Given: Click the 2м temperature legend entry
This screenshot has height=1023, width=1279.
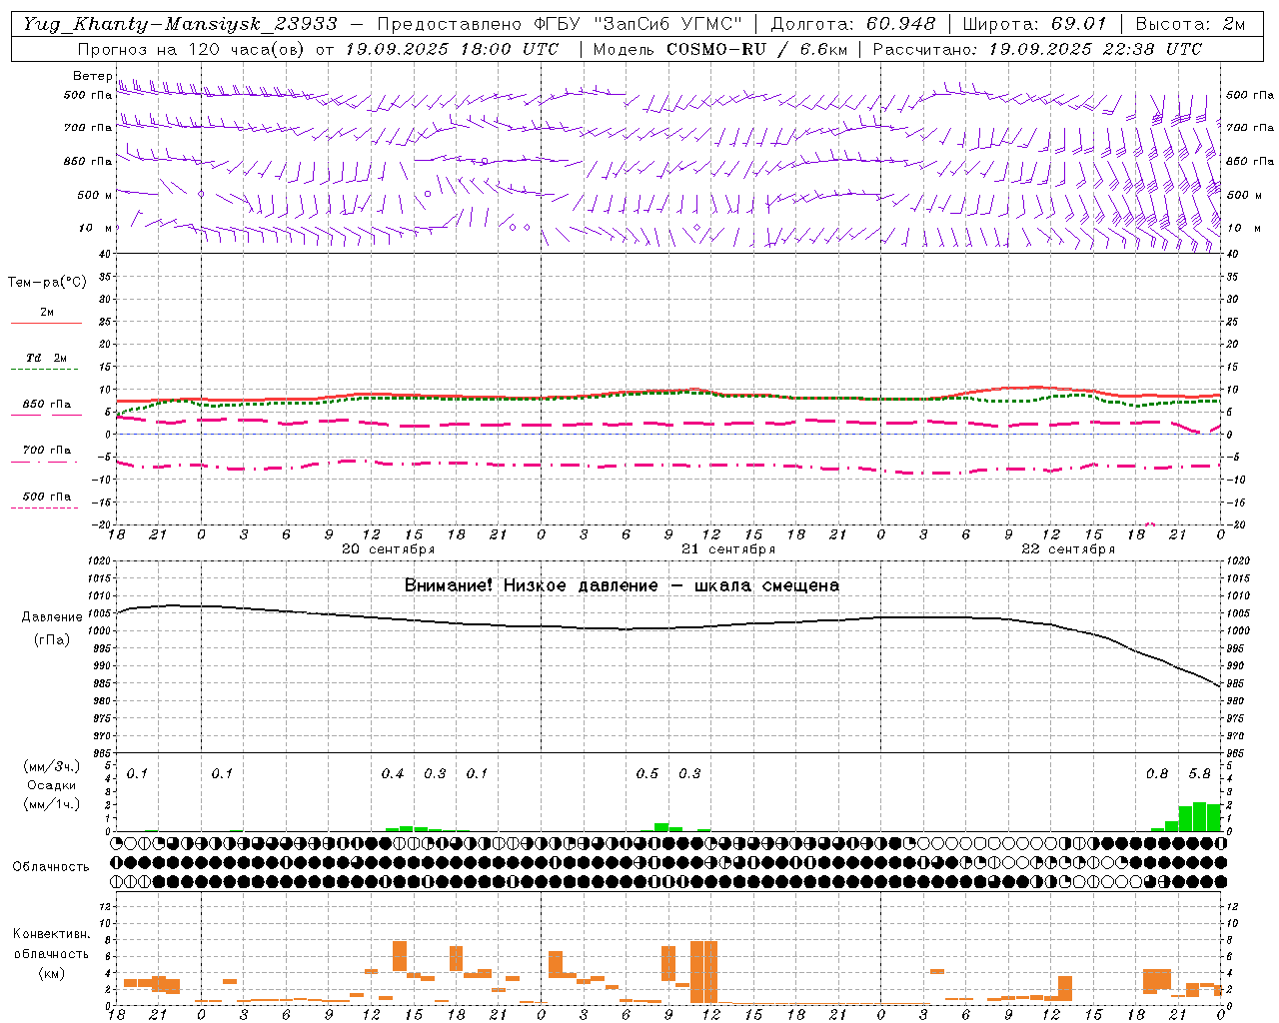Looking at the screenshot, I should 47,313.
